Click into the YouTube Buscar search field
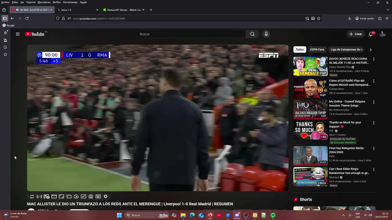Viewport: 392px width, 220px height. pyautogui.click(x=191, y=34)
